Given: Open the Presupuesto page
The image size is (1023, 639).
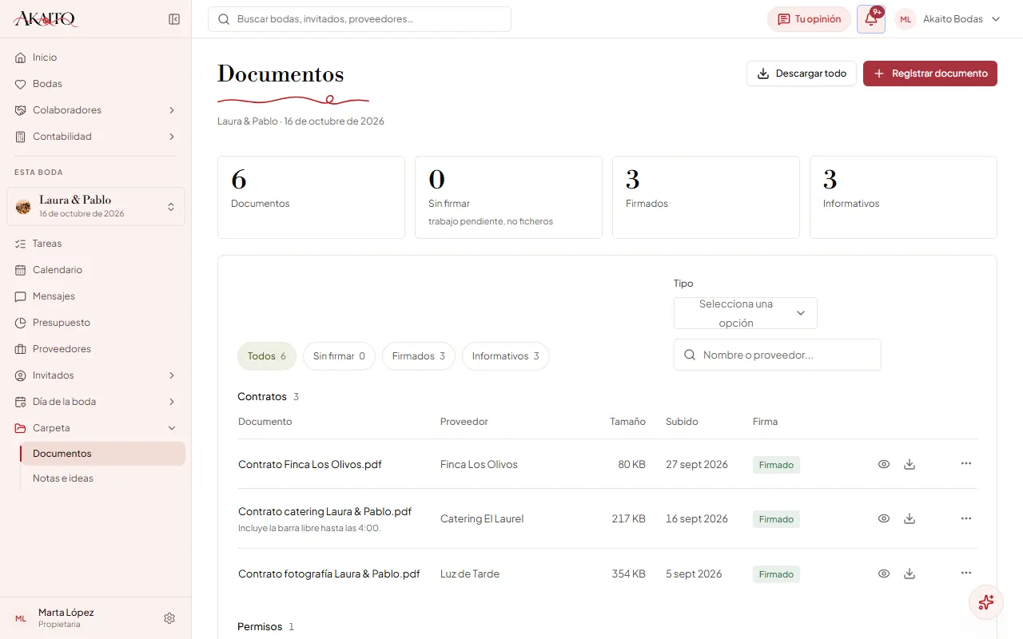Looking at the screenshot, I should [x=96, y=323].
